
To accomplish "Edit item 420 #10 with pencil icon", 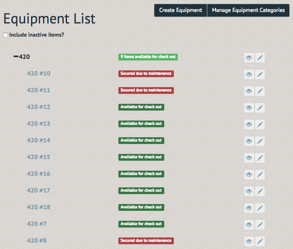I will (260, 74).
